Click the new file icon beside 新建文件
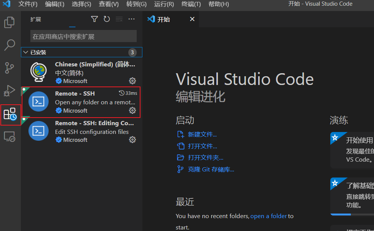The width and height of the screenshot is (374, 231). 181,134
